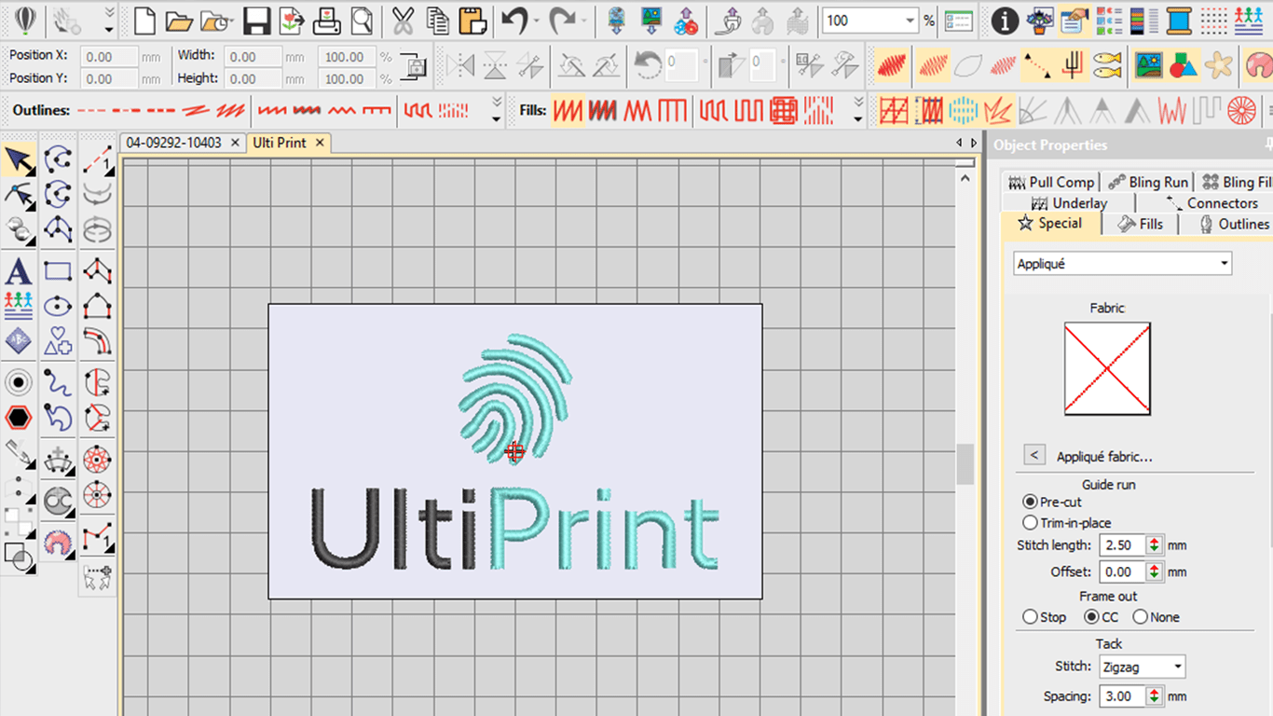Image resolution: width=1273 pixels, height=716 pixels.
Task: Switch to the 04-09292-10403 design tab
Action: pos(173,143)
